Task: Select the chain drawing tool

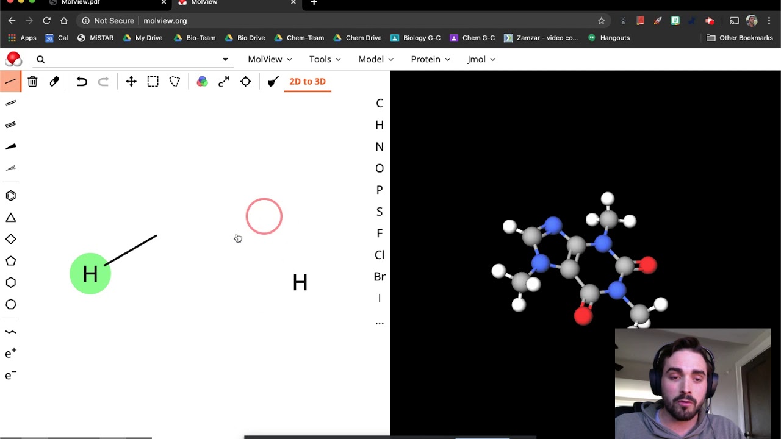Action: tap(10, 332)
